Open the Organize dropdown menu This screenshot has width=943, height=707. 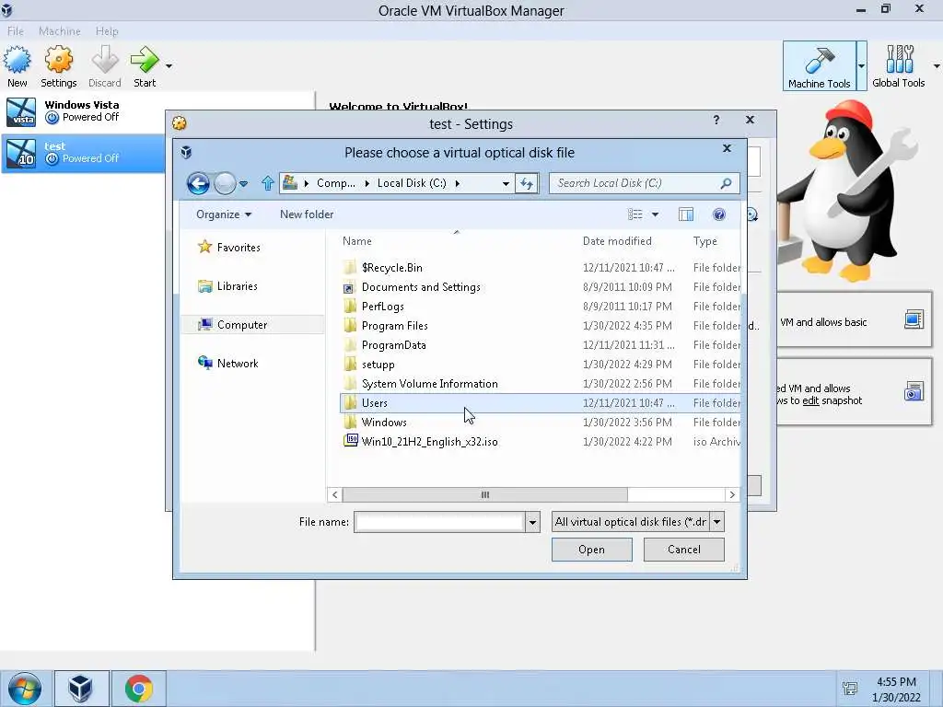(224, 214)
